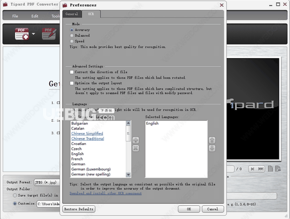Open the Add PDF dropdown arrow

tap(33, 34)
